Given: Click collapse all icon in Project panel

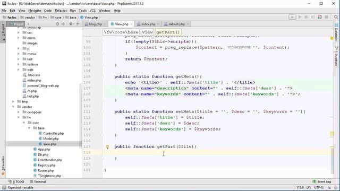Looking at the screenshot, I should [63, 24].
